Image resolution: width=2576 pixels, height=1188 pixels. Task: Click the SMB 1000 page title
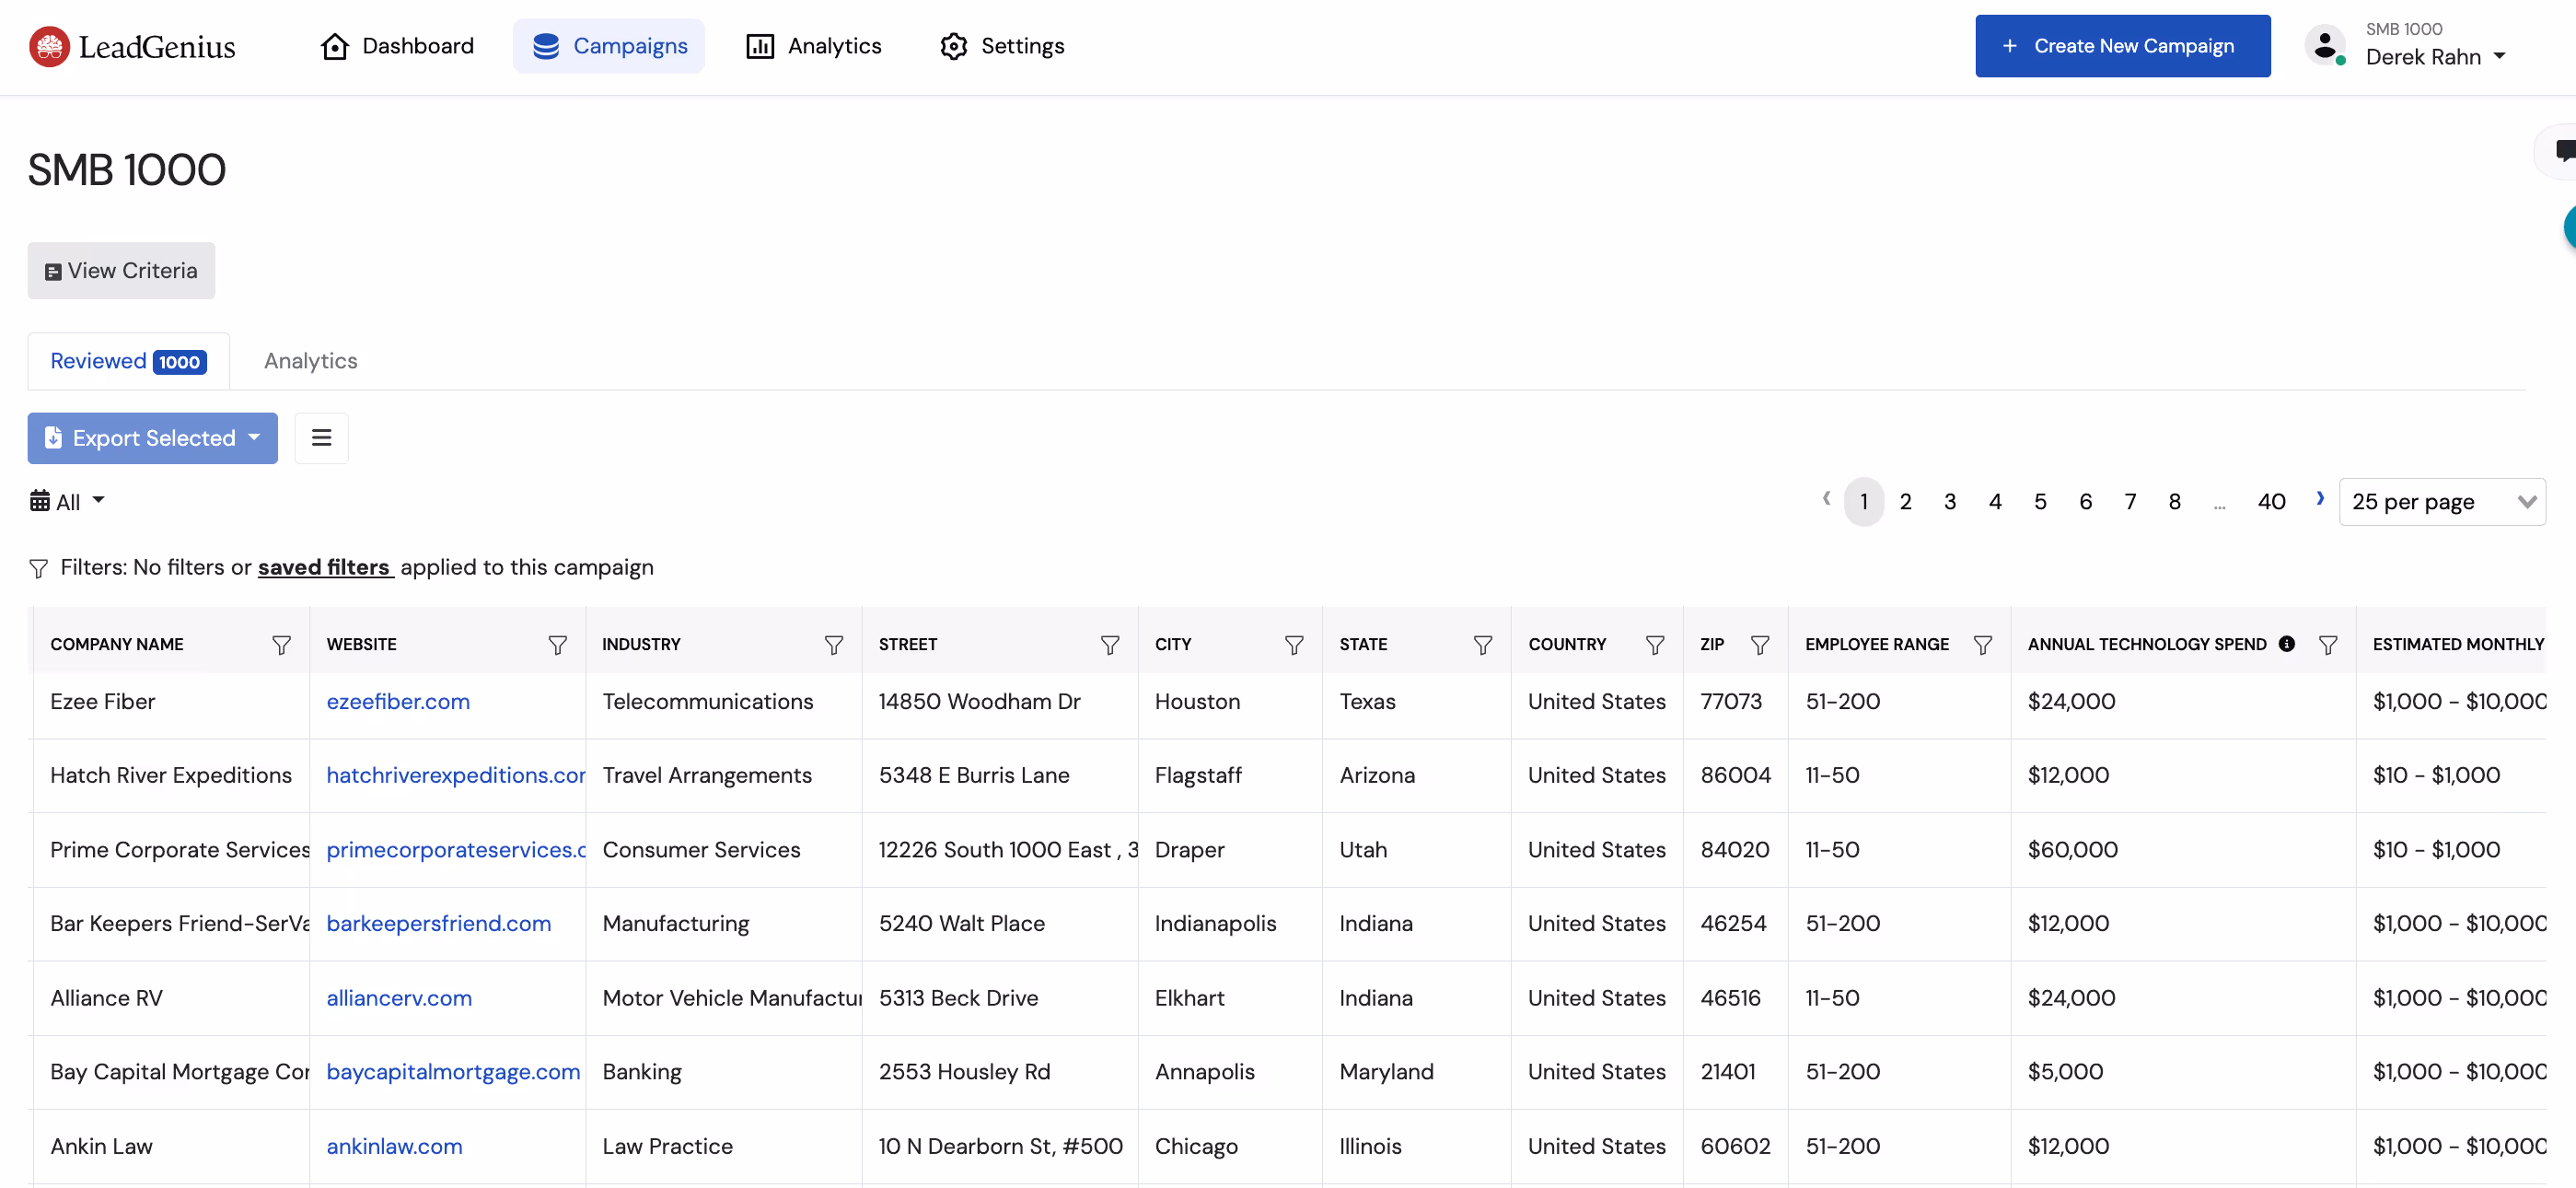(x=126, y=170)
